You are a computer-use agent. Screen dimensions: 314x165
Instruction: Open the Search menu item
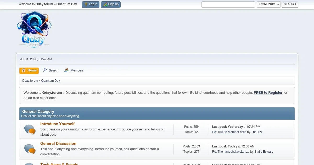tap(51, 70)
